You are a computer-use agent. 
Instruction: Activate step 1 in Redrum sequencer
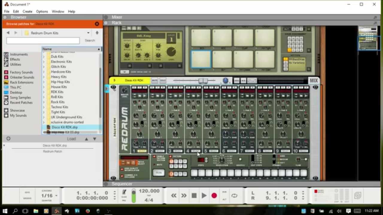click(x=194, y=173)
